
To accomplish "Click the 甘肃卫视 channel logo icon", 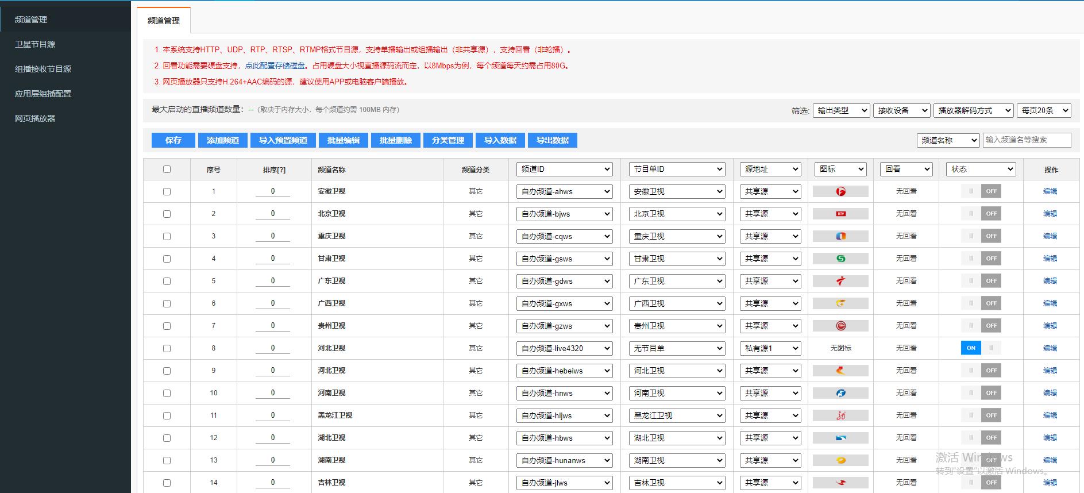I will coord(840,259).
